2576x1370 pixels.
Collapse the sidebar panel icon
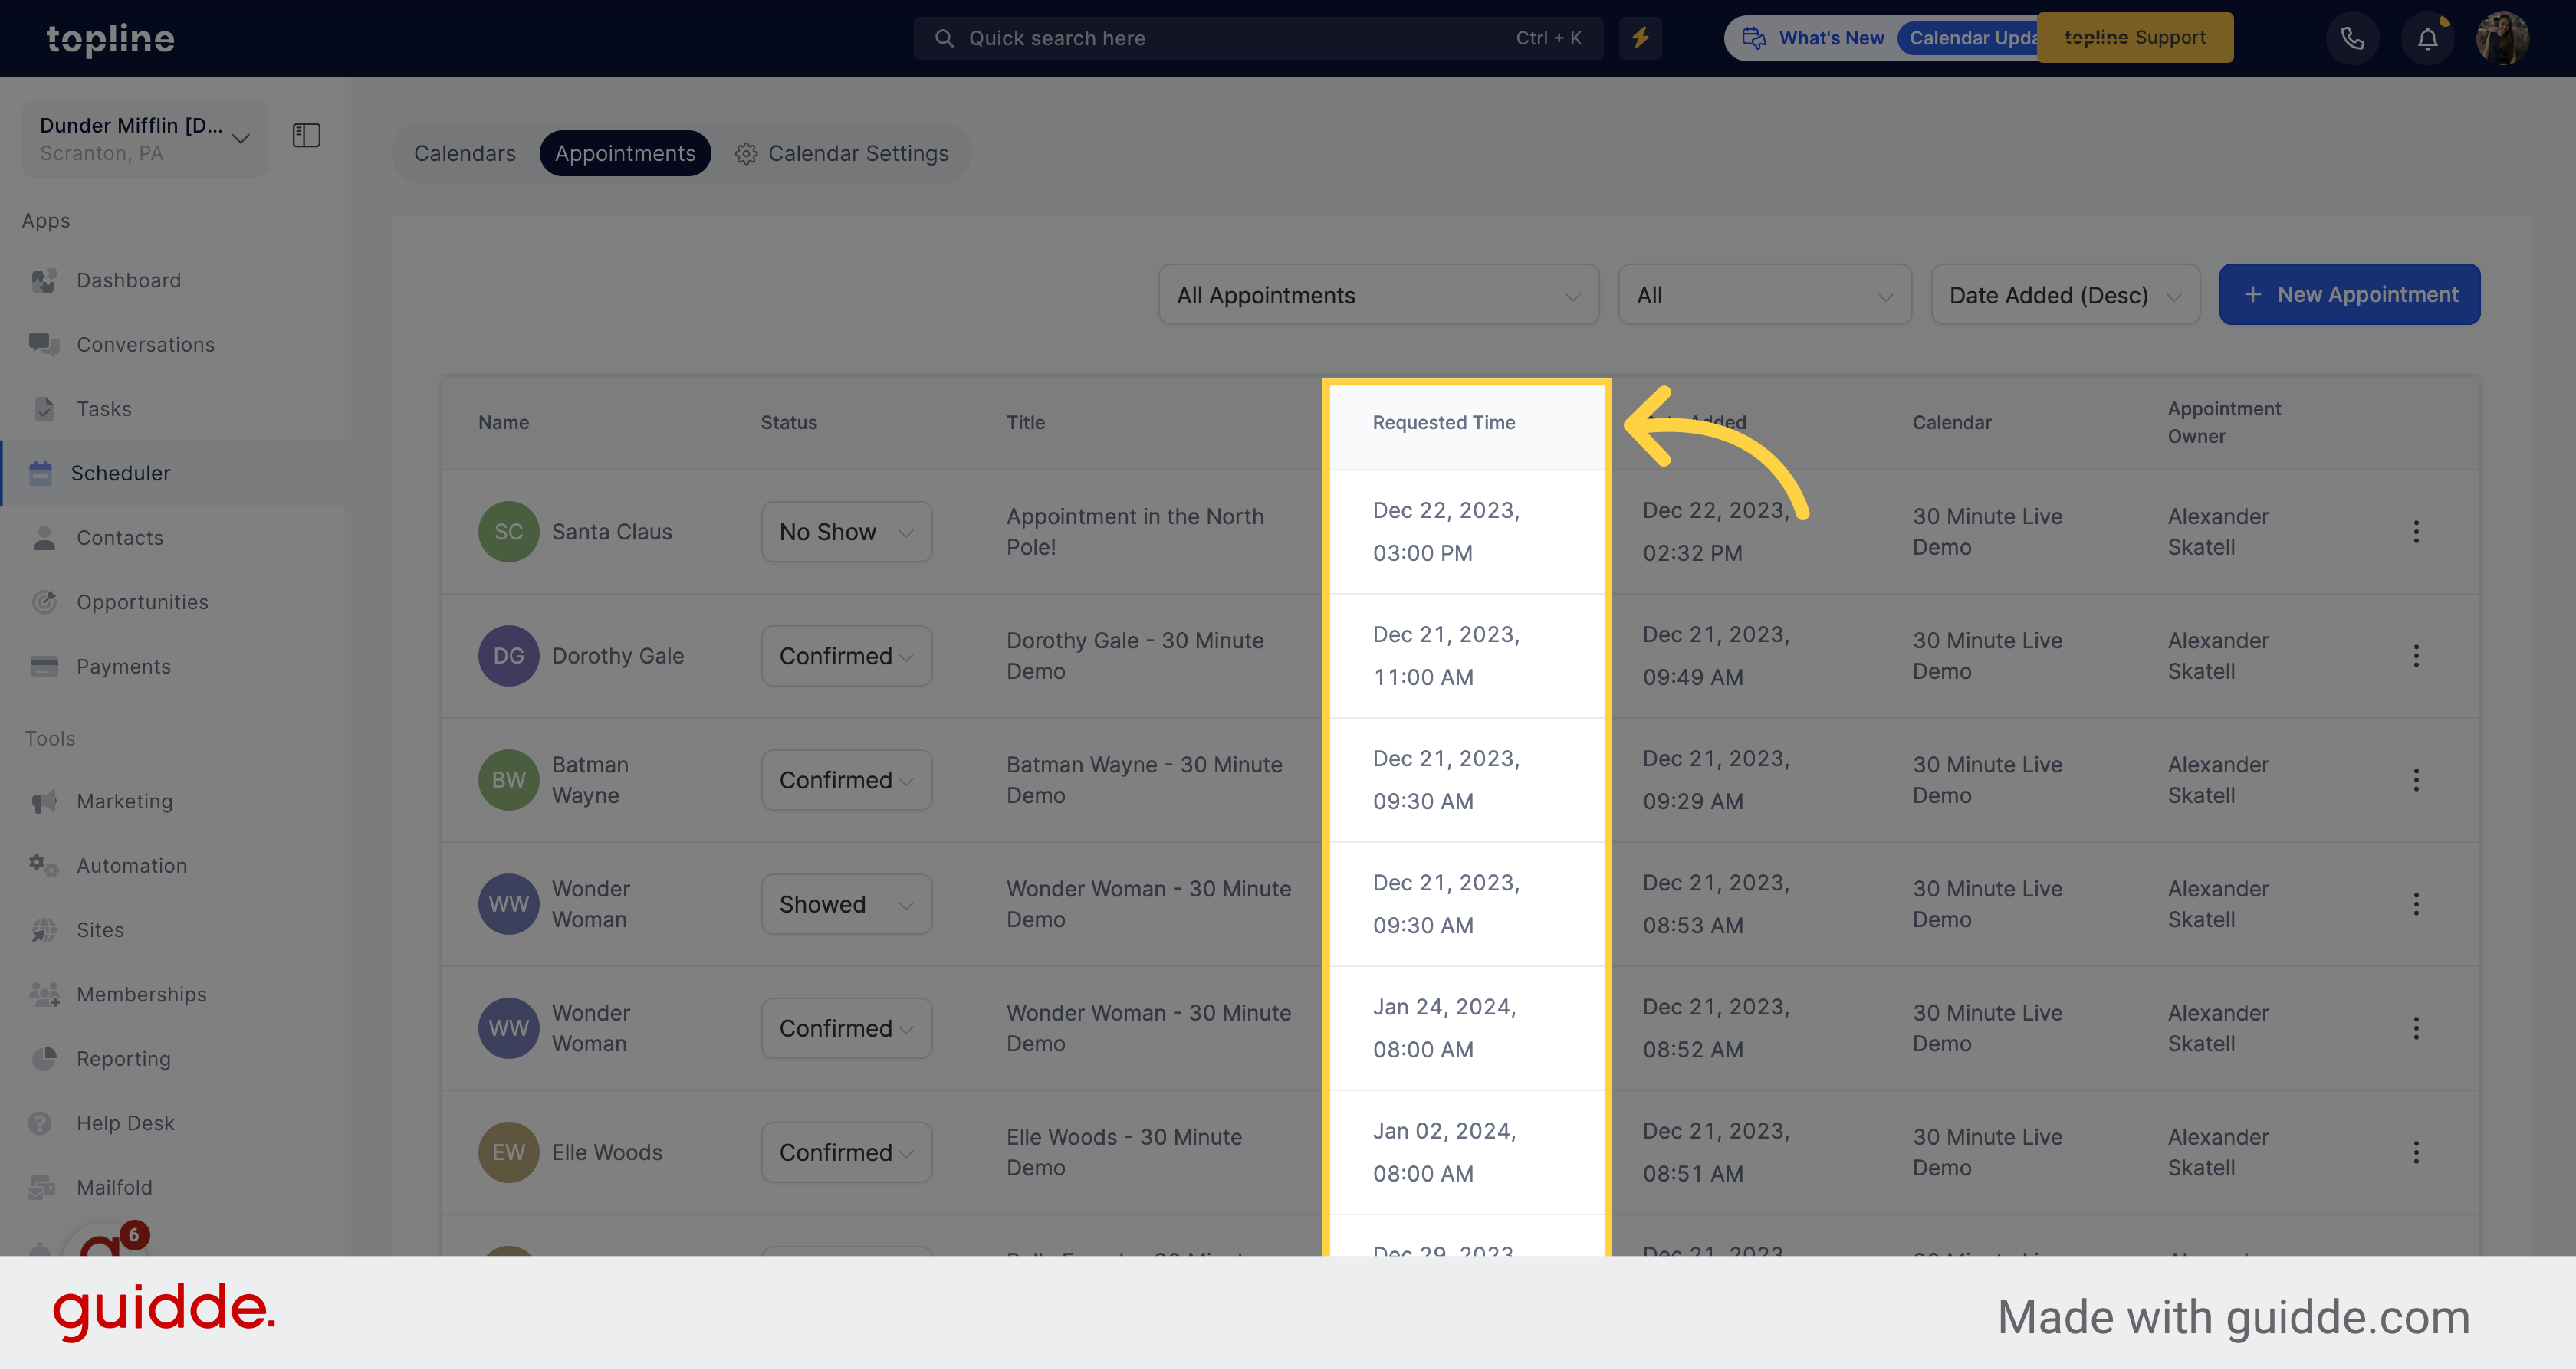[306, 135]
